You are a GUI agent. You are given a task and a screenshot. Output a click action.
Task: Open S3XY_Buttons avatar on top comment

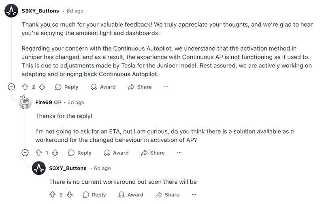(11, 11)
